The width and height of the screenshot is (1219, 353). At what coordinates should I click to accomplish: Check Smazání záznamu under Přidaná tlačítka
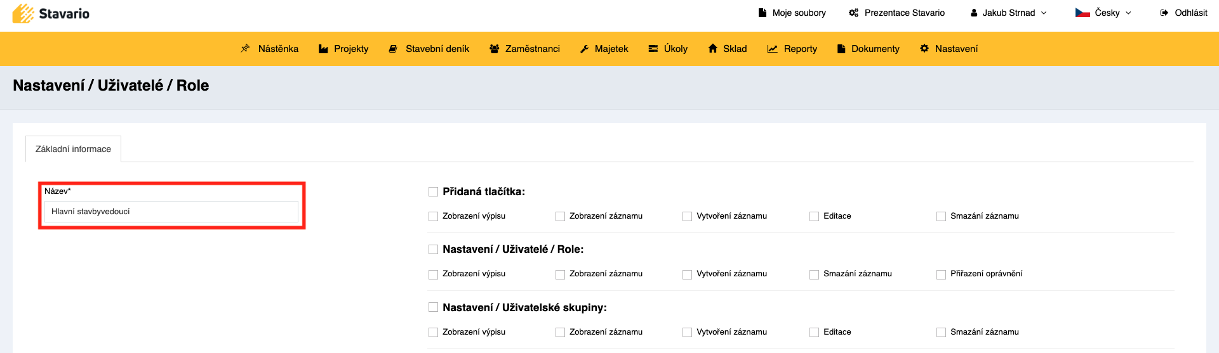941,216
